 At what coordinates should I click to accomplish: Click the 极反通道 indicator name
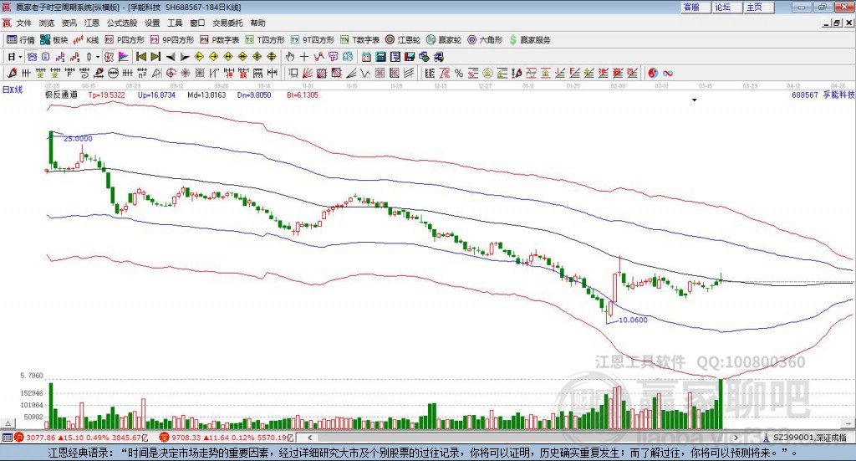pos(61,95)
